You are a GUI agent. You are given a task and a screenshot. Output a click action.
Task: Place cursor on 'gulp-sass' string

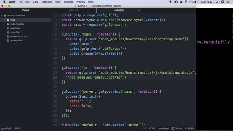113,25
